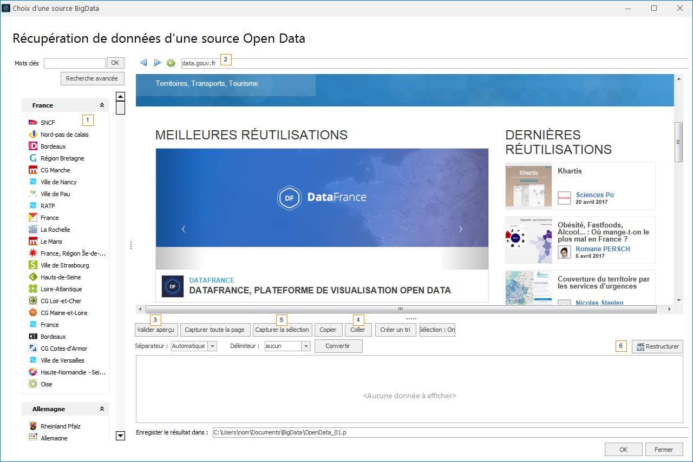Click the RATP source icon

tap(33, 206)
